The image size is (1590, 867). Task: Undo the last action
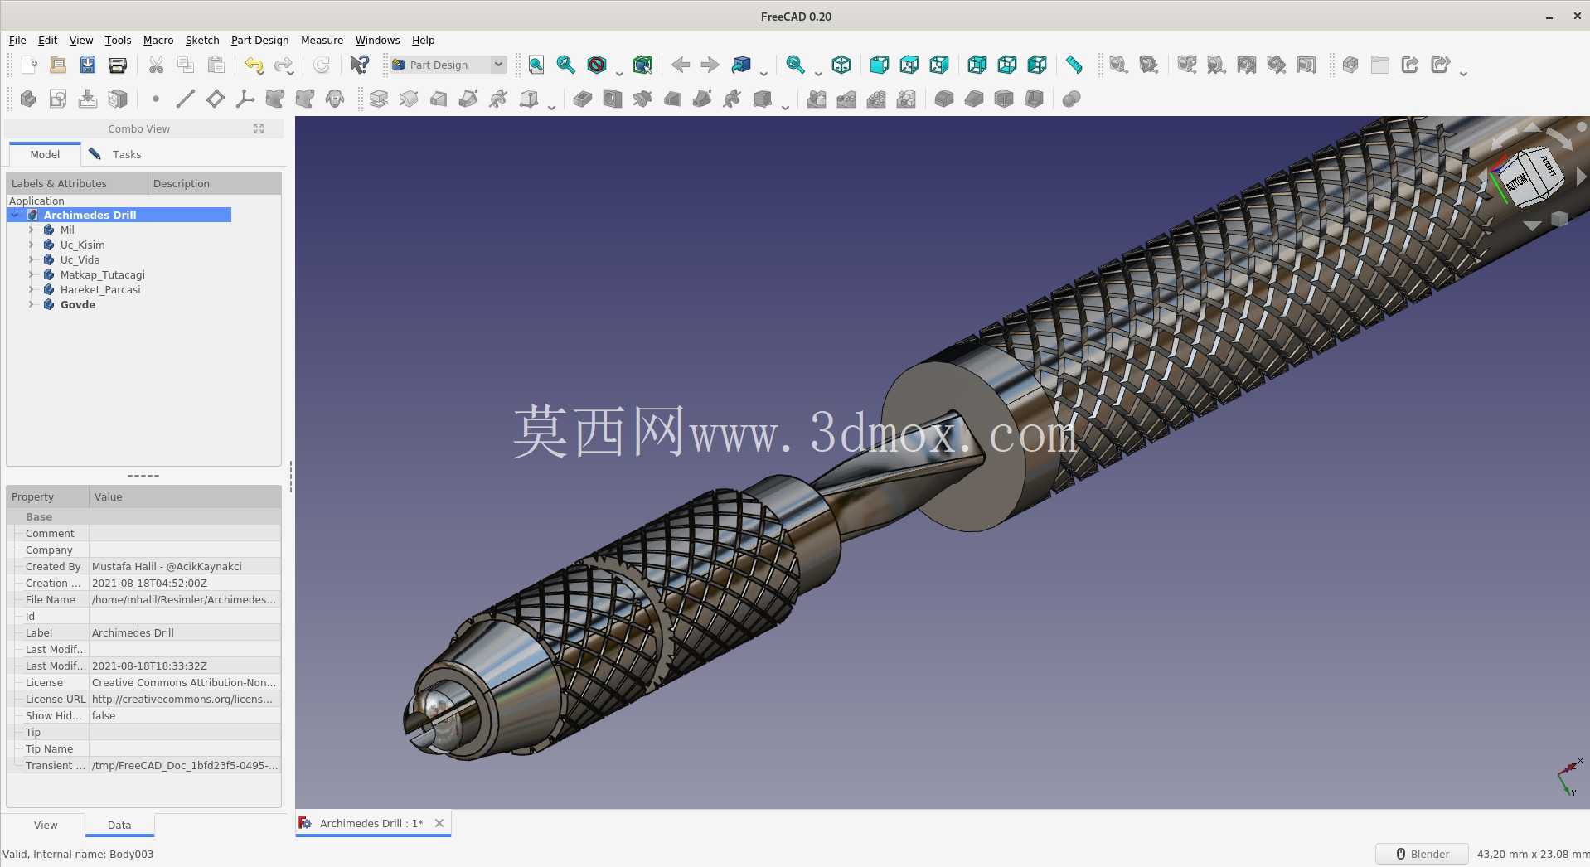(254, 65)
